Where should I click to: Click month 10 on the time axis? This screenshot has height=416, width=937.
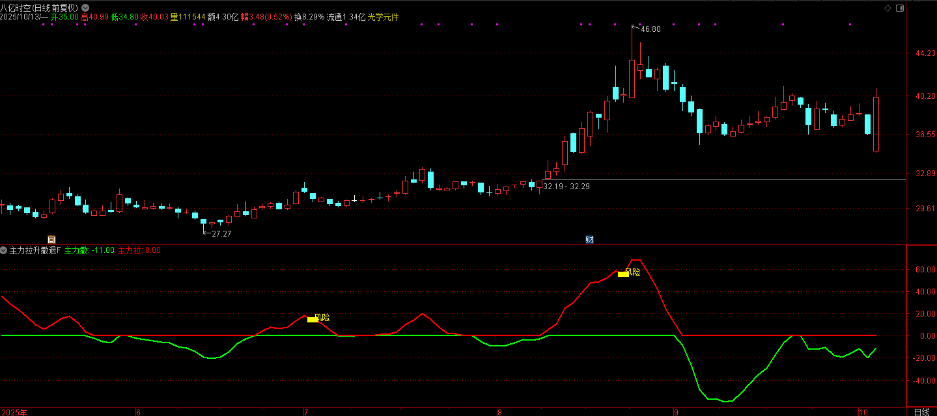coord(863,412)
